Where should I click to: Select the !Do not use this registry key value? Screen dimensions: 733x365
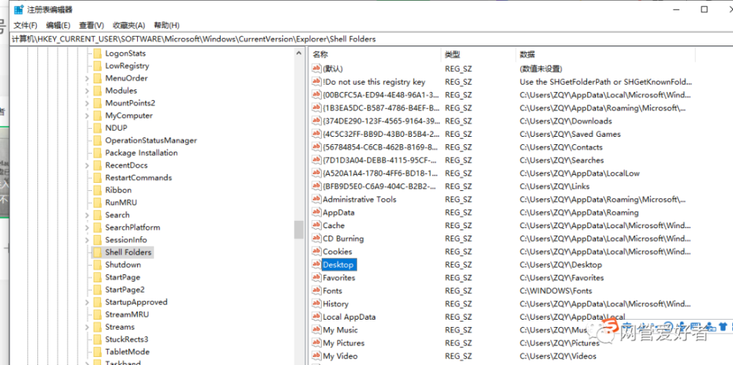374,82
